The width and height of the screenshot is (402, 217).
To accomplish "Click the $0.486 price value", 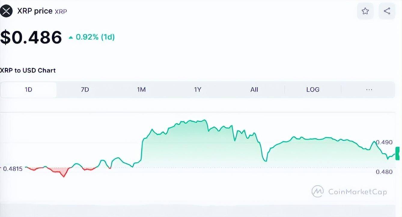I will [31, 38].
